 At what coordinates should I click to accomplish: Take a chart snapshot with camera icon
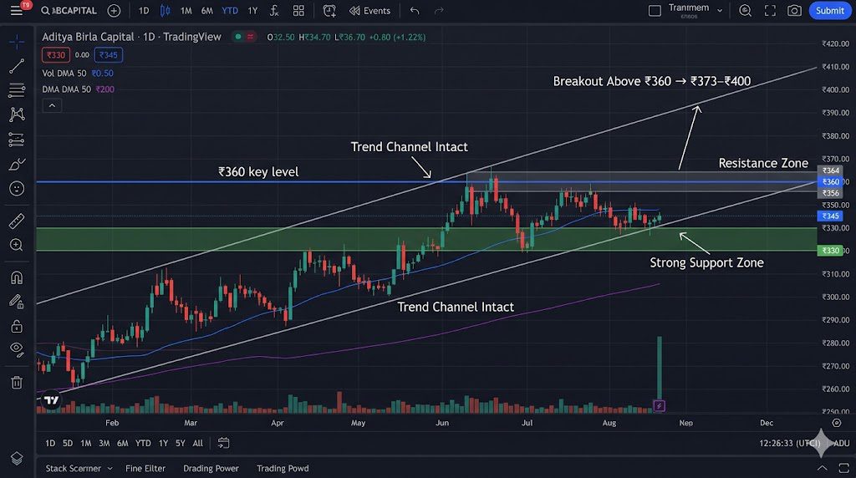(x=794, y=10)
